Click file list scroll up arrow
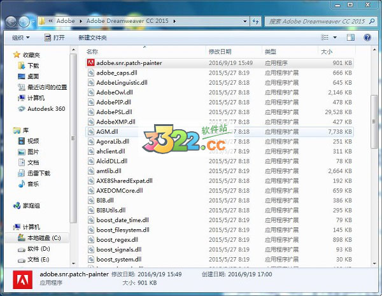 tap(374, 50)
